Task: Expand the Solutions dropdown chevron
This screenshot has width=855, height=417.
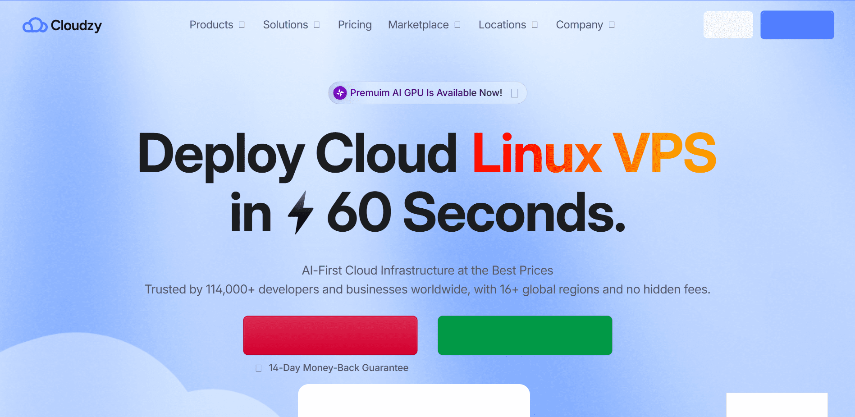Action: click(317, 25)
